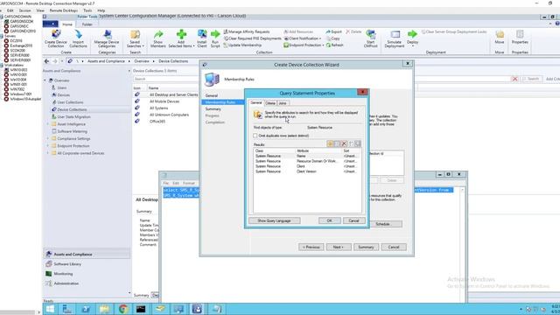Open the Endpoint Protection ribbon dropdown
The width and height of the screenshot is (560, 315).
point(304,45)
